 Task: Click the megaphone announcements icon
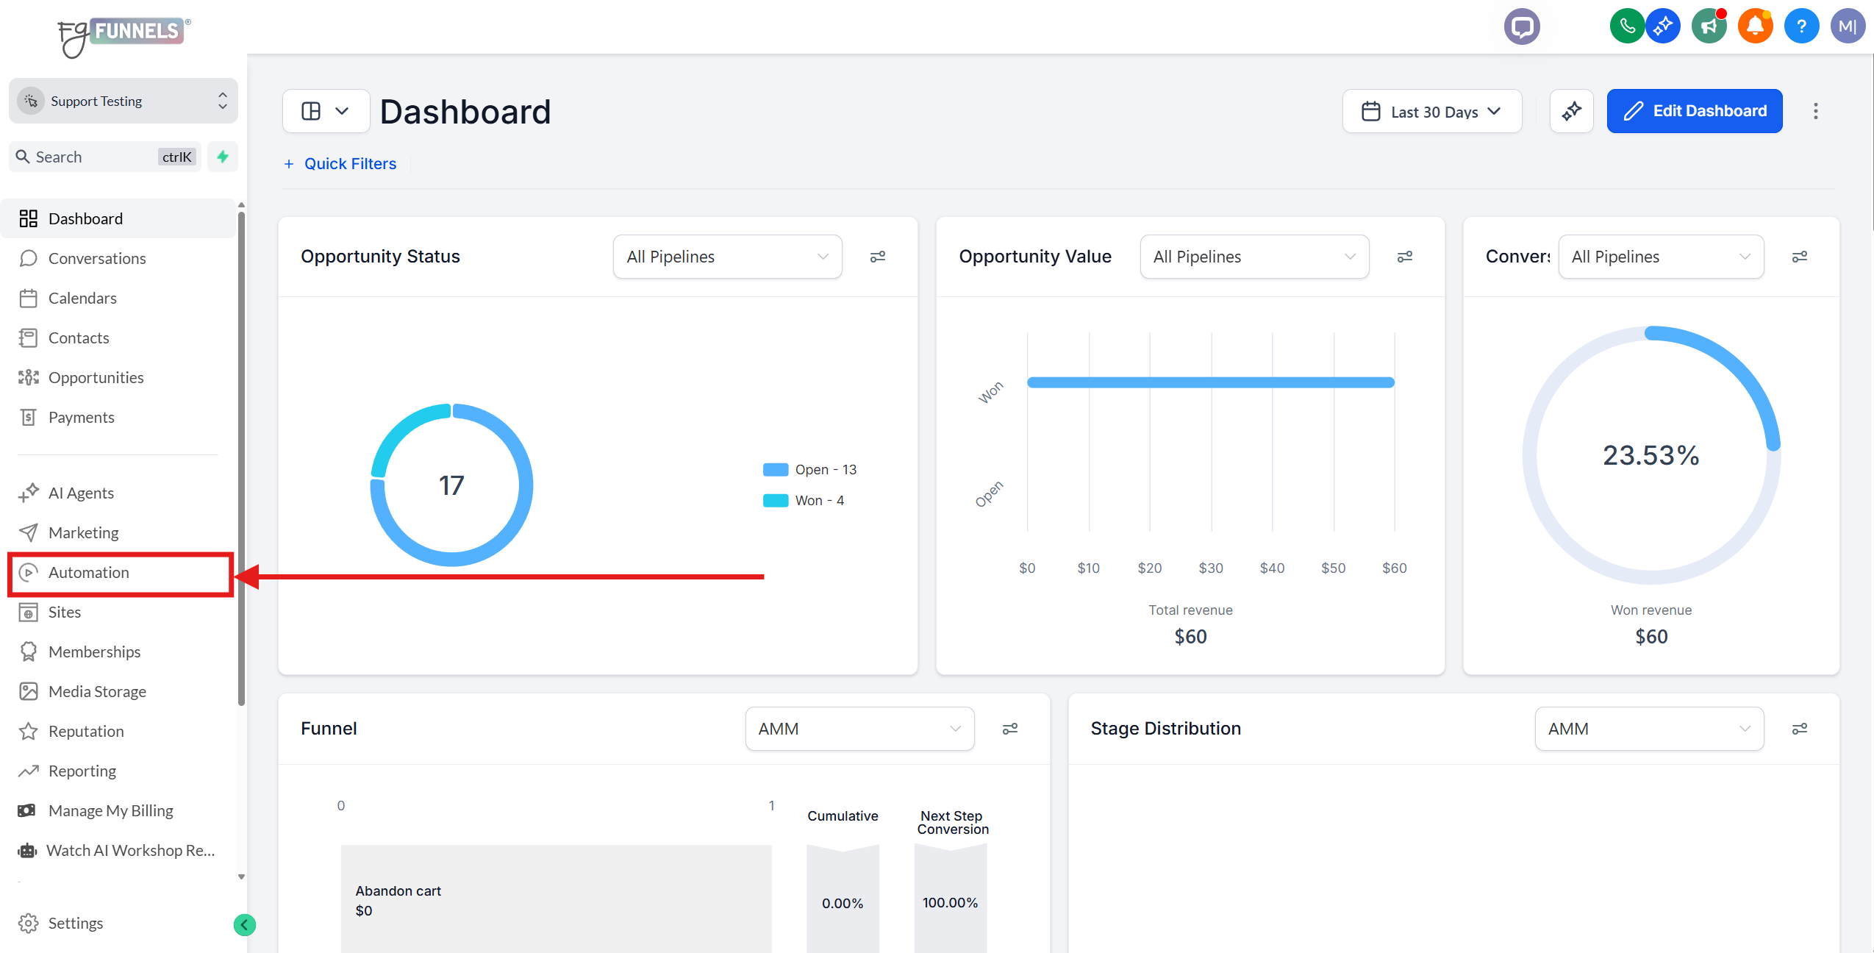(1709, 27)
